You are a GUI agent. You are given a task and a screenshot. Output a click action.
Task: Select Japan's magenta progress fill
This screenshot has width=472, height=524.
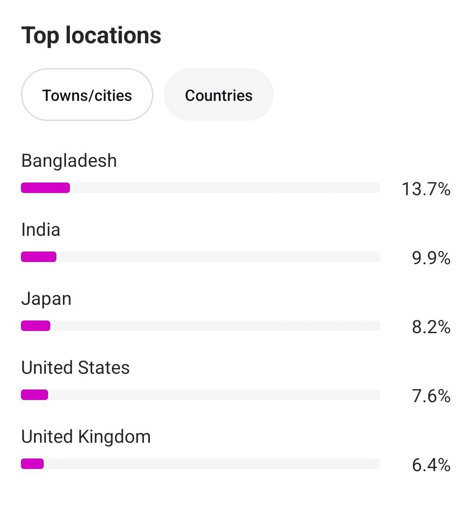pos(35,326)
